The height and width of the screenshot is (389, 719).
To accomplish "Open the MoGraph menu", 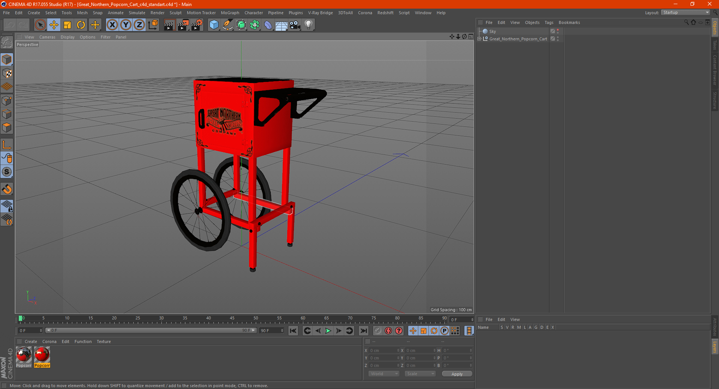I will click(230, 13).
